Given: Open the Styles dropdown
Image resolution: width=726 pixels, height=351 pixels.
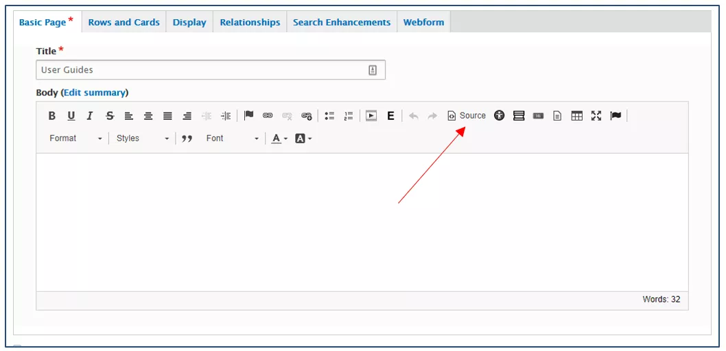Looking at the screenshot, I should point(143,138).
